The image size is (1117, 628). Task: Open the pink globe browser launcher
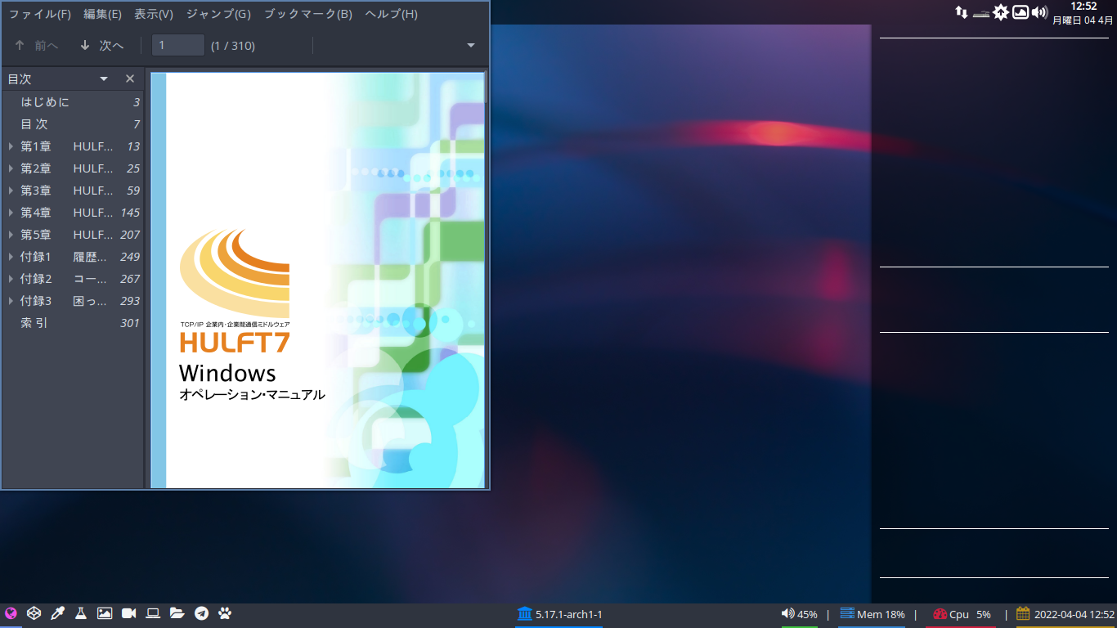tap(11, 613)
